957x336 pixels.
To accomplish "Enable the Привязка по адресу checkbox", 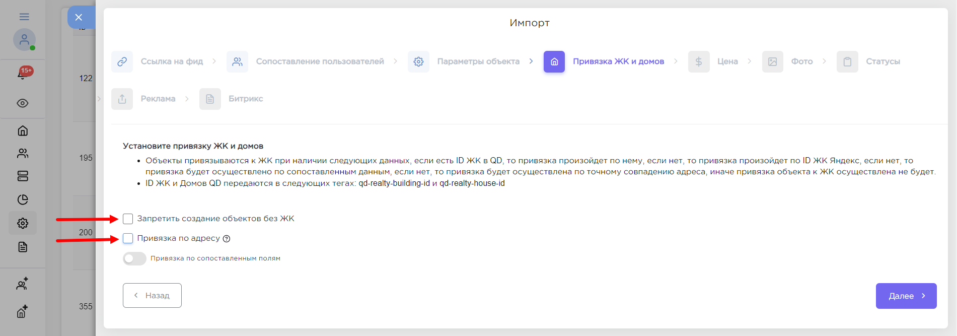I will [x=128, y=238].
